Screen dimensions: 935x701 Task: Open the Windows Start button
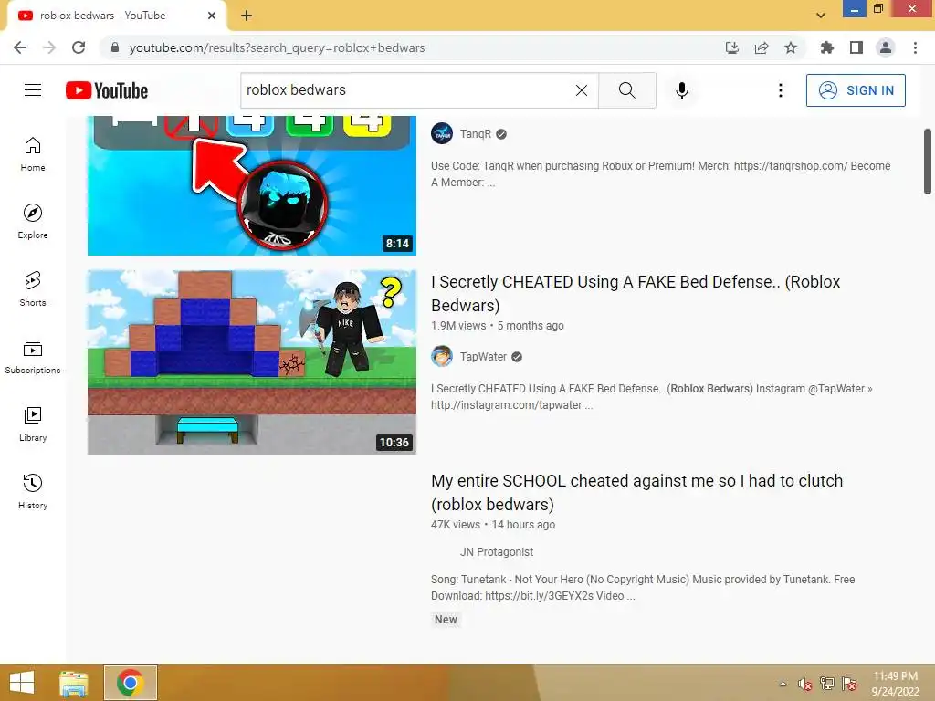tap(22, 683)
